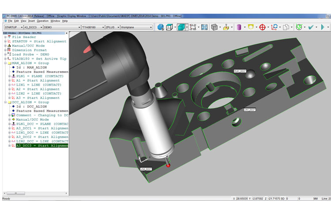Click the LIN2_DCC label in graphic view
Image resolution: width=331 pixels, height=221 pixels.
point(146,169)
